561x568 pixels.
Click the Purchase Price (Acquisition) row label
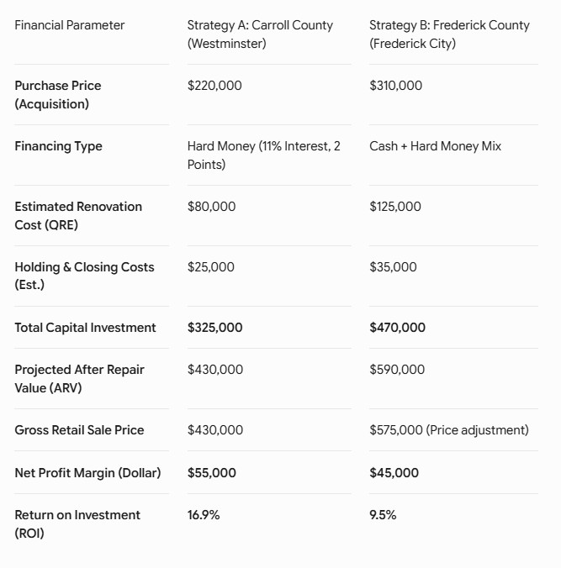click(58, 95)
